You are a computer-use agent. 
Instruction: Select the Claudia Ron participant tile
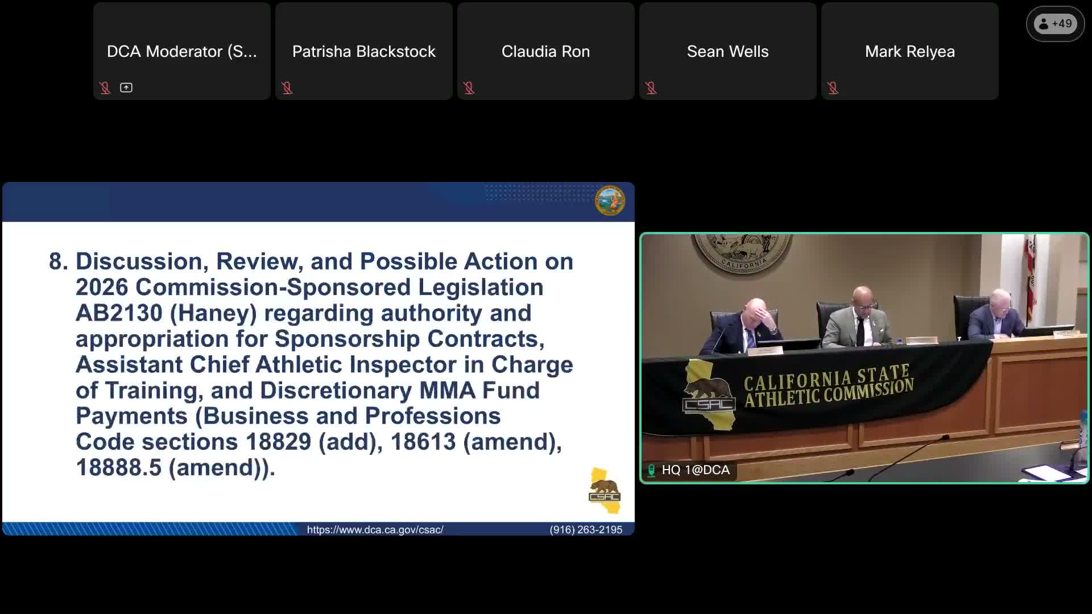tap(545, 51)
